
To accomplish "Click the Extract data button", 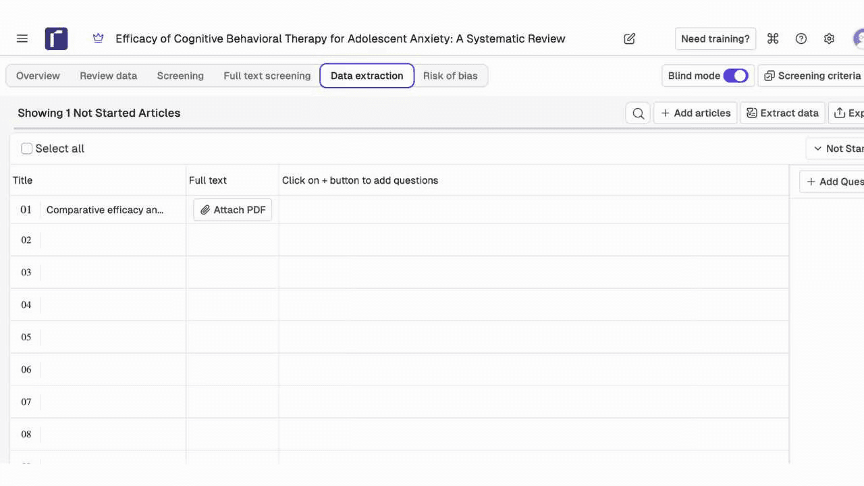I will (x=782, y=113).
